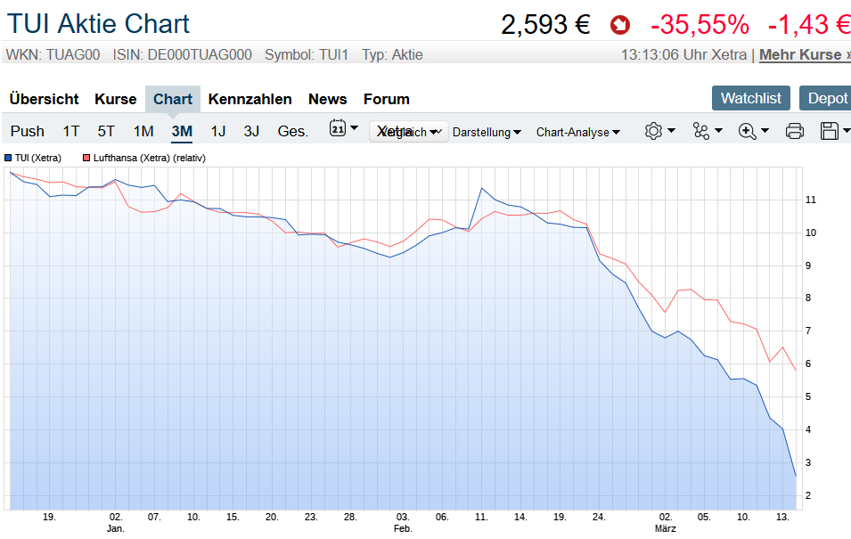The height and width of the screenshot is (539, 851).
Task: Click the 02. Jan. date axis label
Action: click(x=116, y=523)
